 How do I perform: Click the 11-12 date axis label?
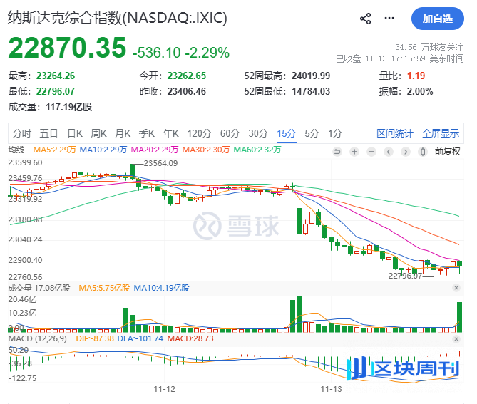click(164, 390)
